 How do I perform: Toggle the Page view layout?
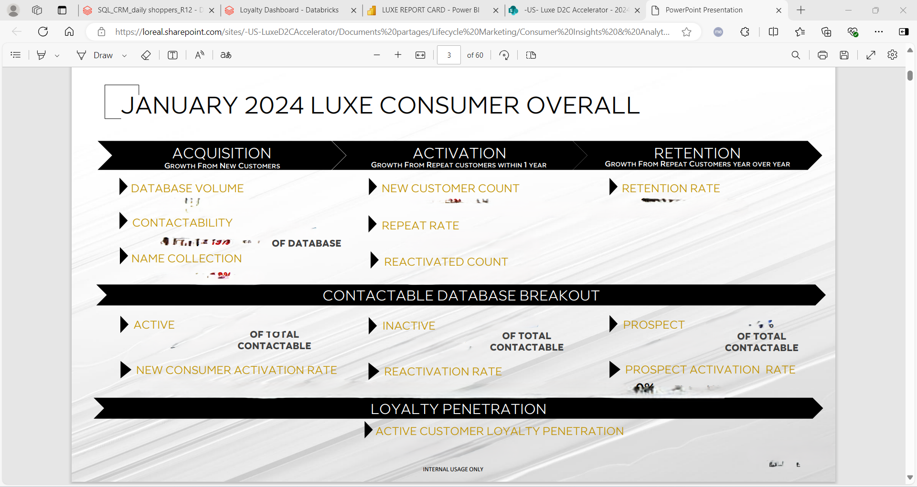click(x=531, y=55)
